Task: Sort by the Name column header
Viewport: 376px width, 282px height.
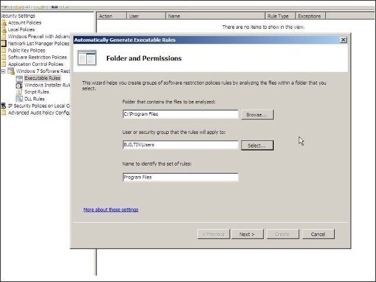Action: click(216, 16)
